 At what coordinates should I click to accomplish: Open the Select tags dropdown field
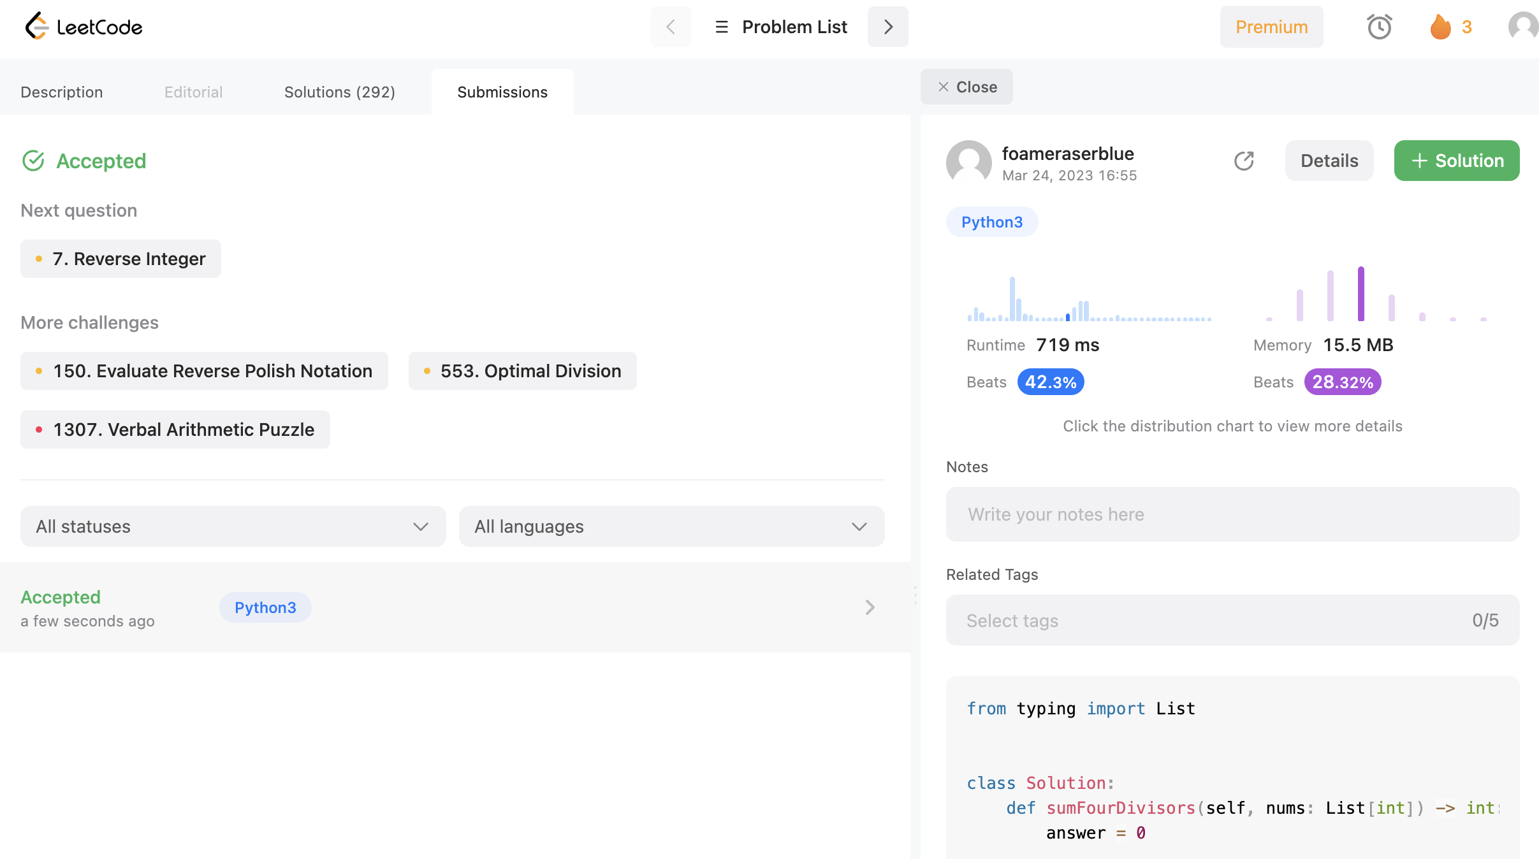[x=1232, y=620]
